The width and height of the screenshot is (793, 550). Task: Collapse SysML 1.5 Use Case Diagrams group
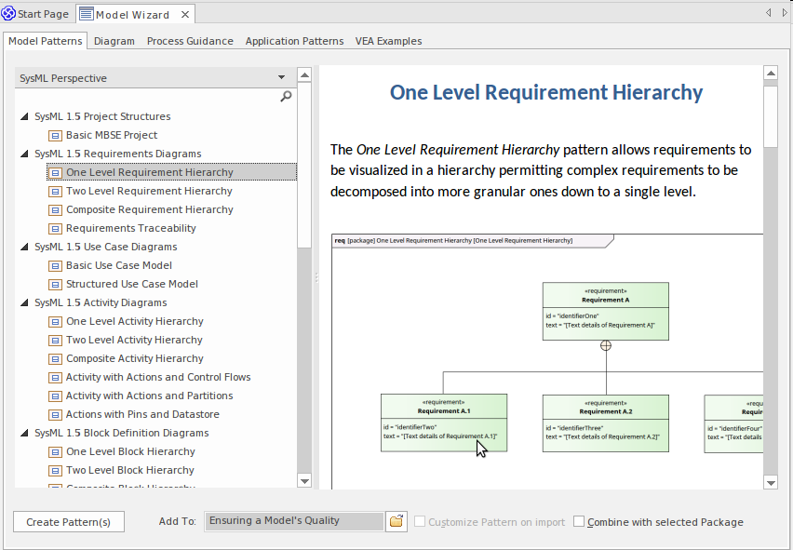pyautogui.click(x=24, y=247)
